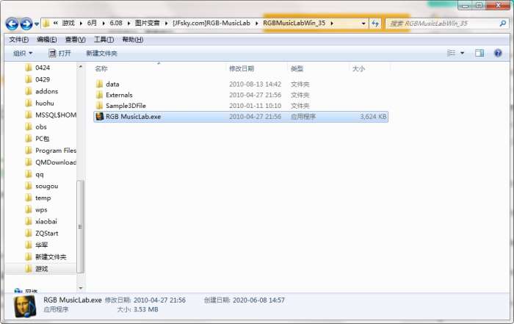Click the 打开 toolbar button
This screenshot has height=324, width=514.
coord(59,53)
